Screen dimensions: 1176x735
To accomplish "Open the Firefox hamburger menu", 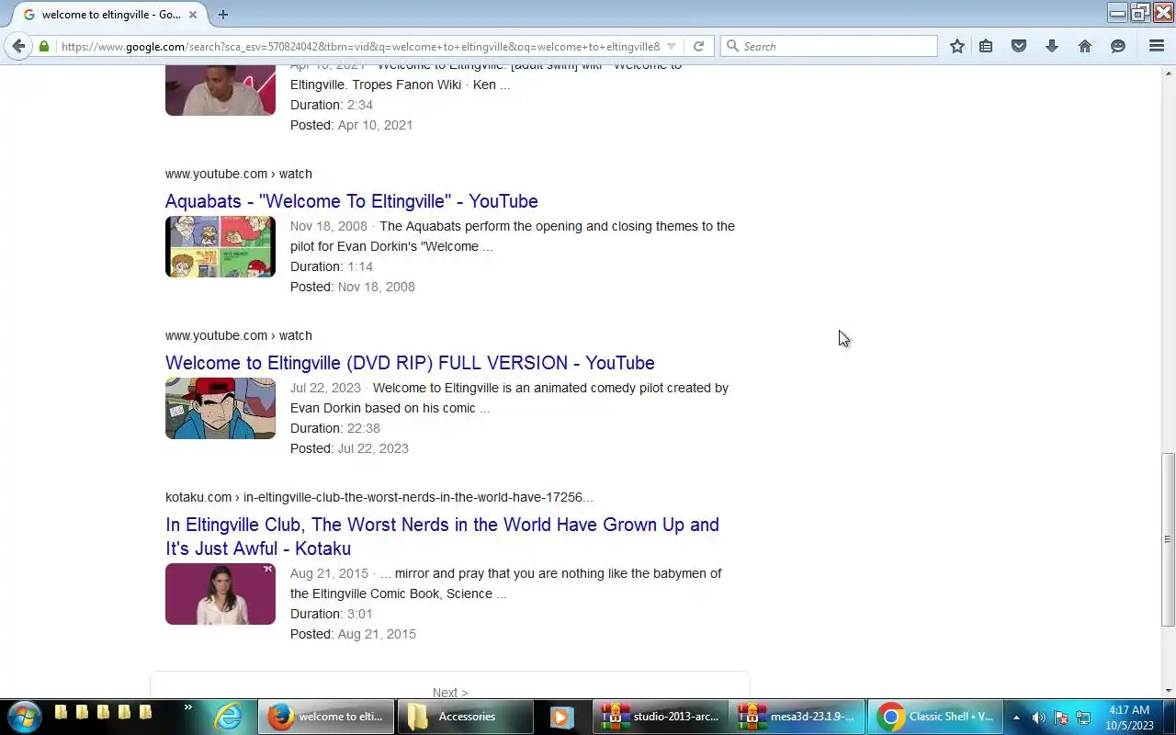I will coord(1157,46).
